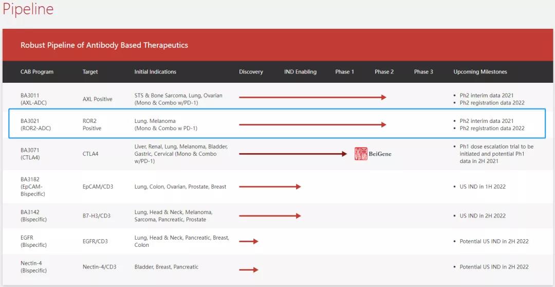This screenshot has width=555, height=287.
Task: Click the BA3142 B7-H3 progress arrow
Action: tap(270, 216)
